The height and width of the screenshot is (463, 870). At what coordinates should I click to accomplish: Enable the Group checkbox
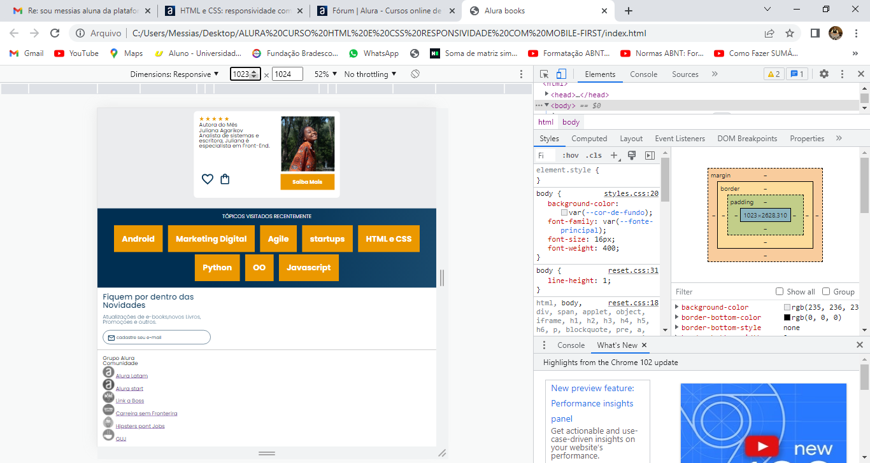[826, 291]
